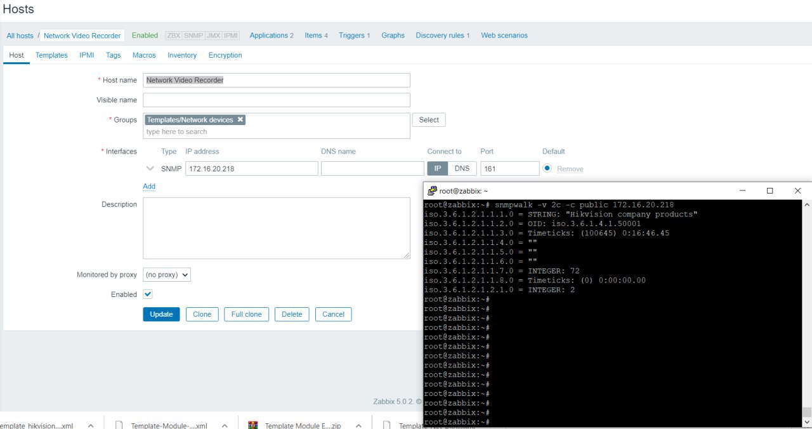Expand options for hikvision xml download
The height and width of the screenshot is (429, 812).
coord(91,426)
